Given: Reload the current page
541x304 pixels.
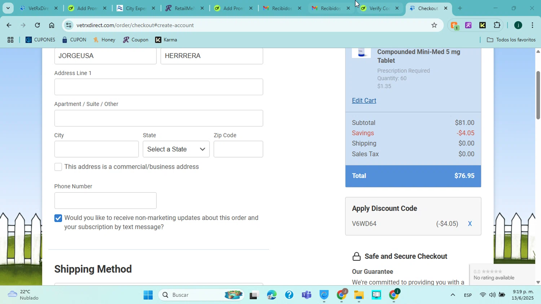Looking at the screenshot, I should tap(37, 25).
